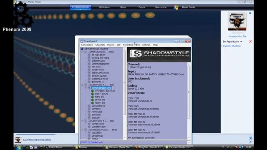Click the Cooking and eating channel icon
This screenshot has width=267, height=150.
point(89,58)
